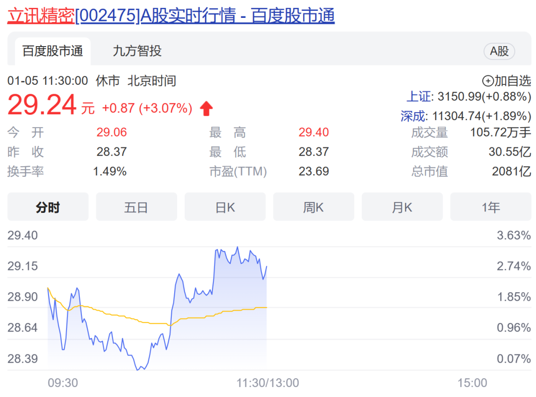Click the timestamp 01-05 11:30:00

point(48,81)
